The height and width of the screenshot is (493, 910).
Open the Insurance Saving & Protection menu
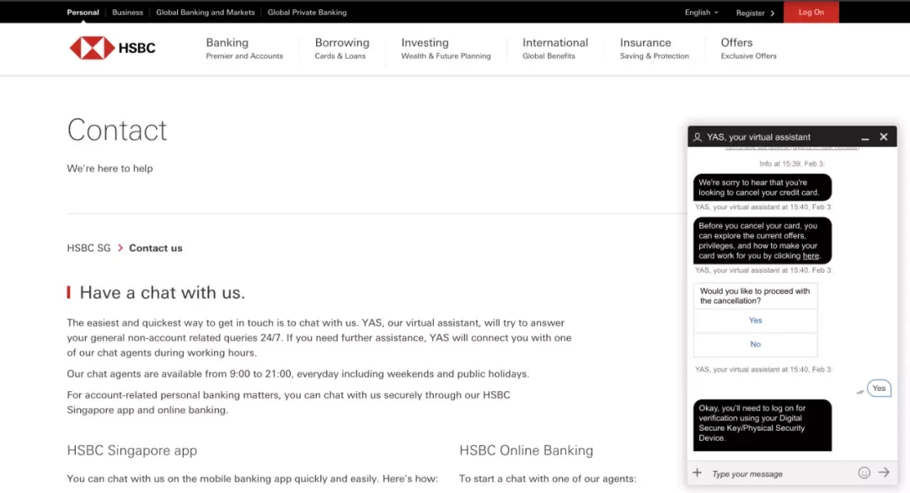coord(654,48)
